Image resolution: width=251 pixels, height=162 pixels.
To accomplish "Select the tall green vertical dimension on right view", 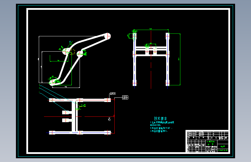I will [180, 59].
